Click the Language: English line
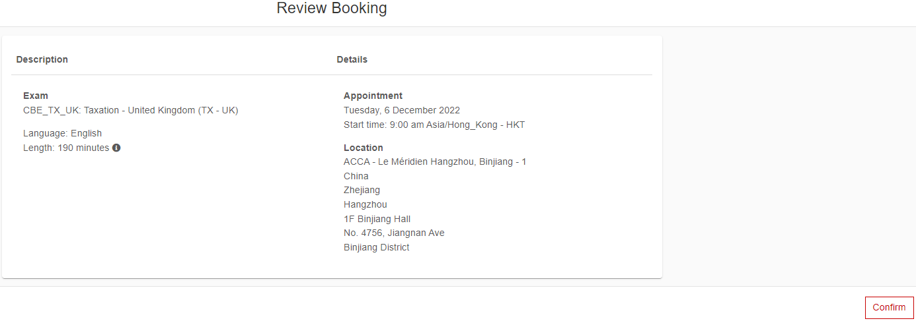 click(63, 133)
